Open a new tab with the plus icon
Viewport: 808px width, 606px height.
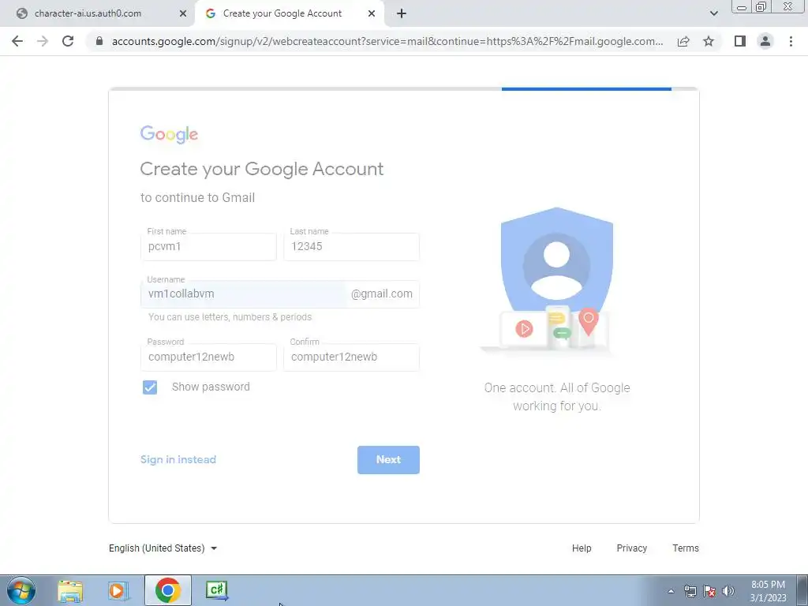402,13
